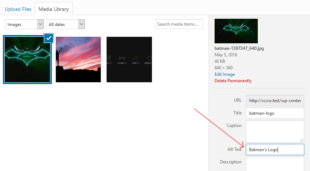The height and width of the screenshot is (171, 310).
Task: Switch to the Upload Files tab
Action: [x=18, y=9]
